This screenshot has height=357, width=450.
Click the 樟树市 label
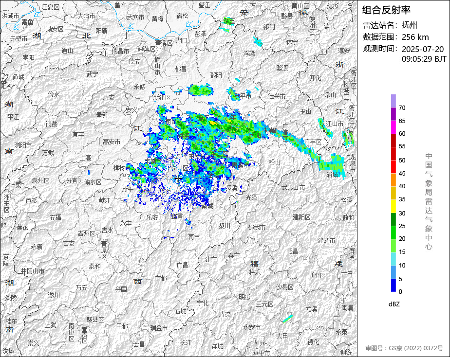(122, 168)
